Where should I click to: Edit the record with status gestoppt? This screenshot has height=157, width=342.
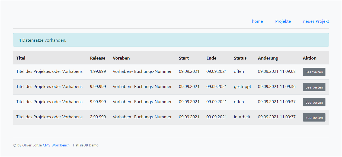coord(314,87)
